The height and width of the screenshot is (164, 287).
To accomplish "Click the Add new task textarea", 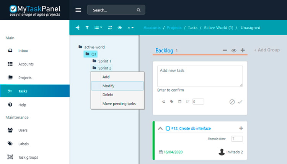I will click(x=200, y=76).
